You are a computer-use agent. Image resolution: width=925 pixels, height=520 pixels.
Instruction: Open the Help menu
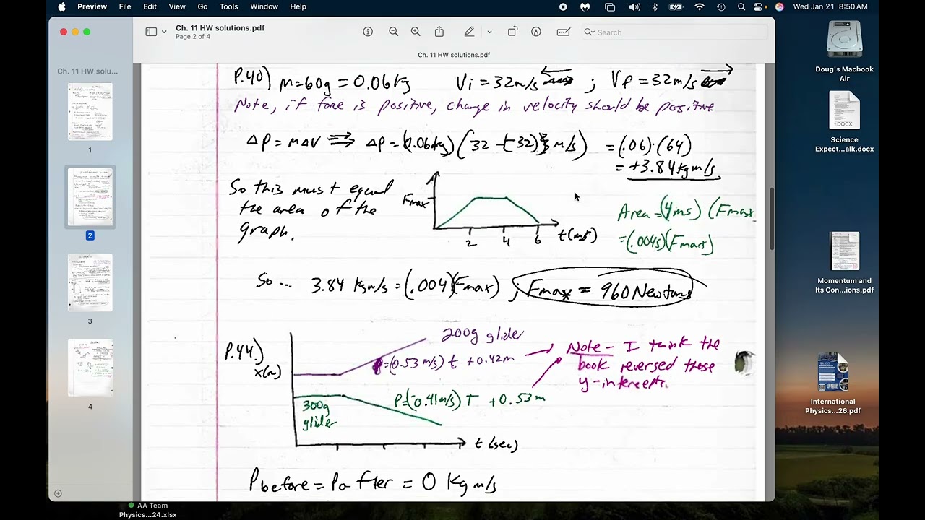298,6
